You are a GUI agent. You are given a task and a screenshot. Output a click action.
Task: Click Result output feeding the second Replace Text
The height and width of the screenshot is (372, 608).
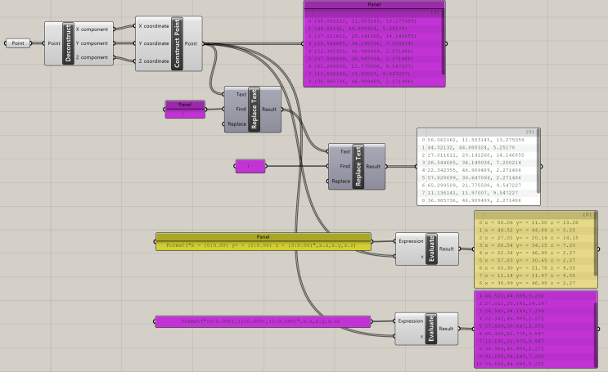tap(269, 110)
